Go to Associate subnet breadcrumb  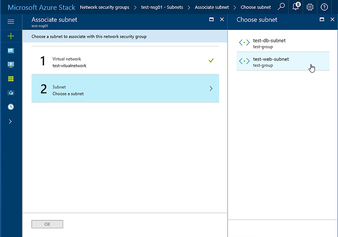(212, 7)
